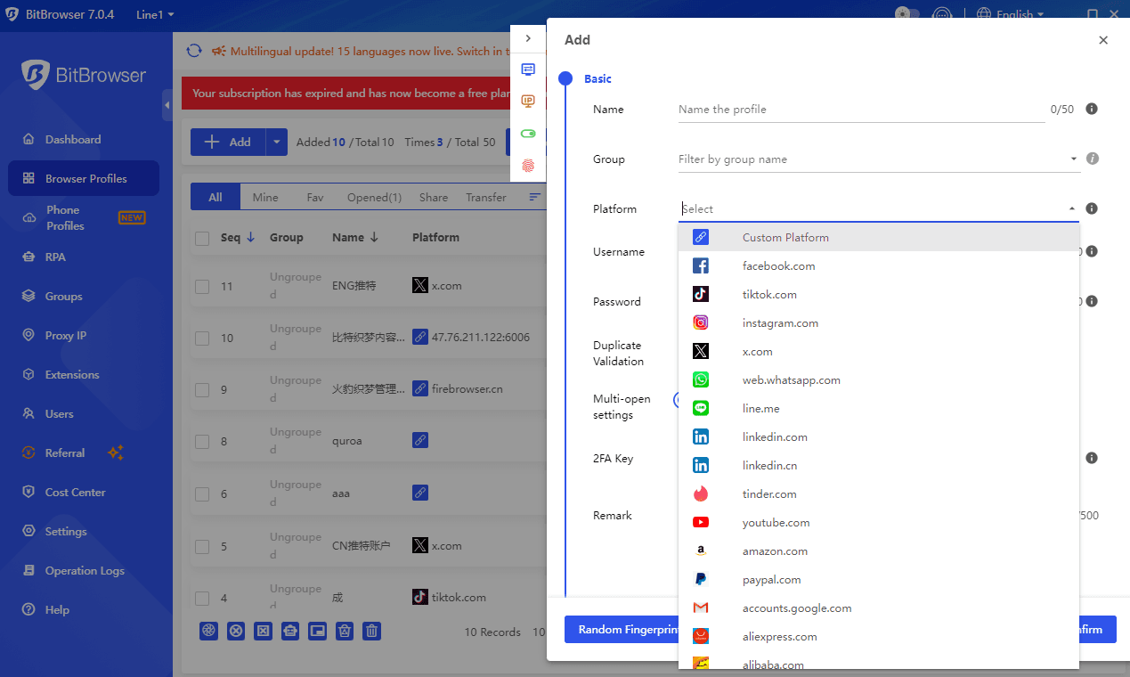Collapse the left sidebar handle
Image resolution: width=1130 pixels, height=677 pixels.
click(167, 105)
